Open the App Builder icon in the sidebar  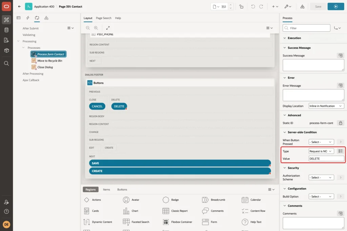point(6,20)
